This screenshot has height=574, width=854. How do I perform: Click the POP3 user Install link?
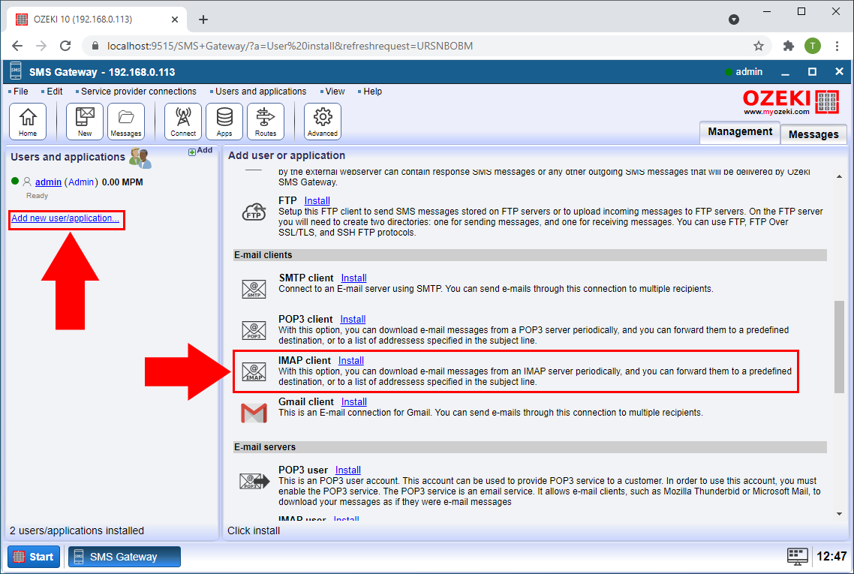(x=348, y=470)
